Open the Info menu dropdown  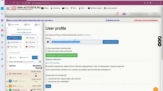pyautogui.click(x=82, y=8)
